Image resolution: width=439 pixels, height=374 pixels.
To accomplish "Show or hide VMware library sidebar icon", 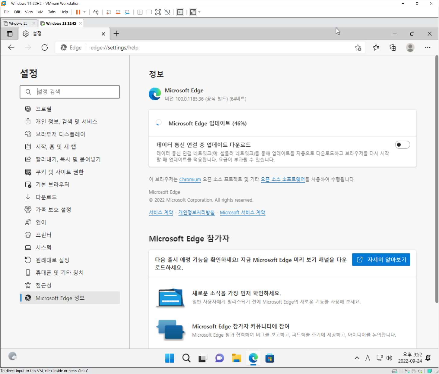I will pos(140,12).
